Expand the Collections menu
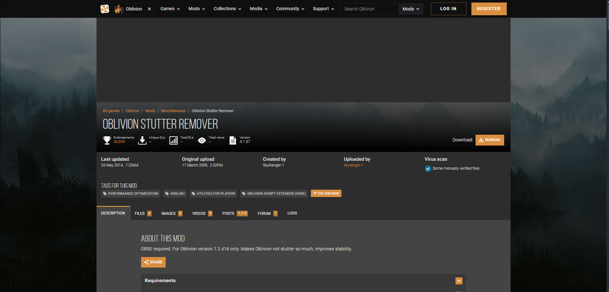The image size is (609, 292). [227, 9]
